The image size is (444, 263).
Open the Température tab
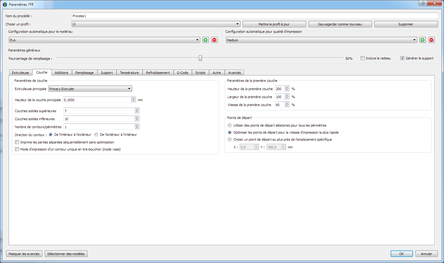[129, 73]
